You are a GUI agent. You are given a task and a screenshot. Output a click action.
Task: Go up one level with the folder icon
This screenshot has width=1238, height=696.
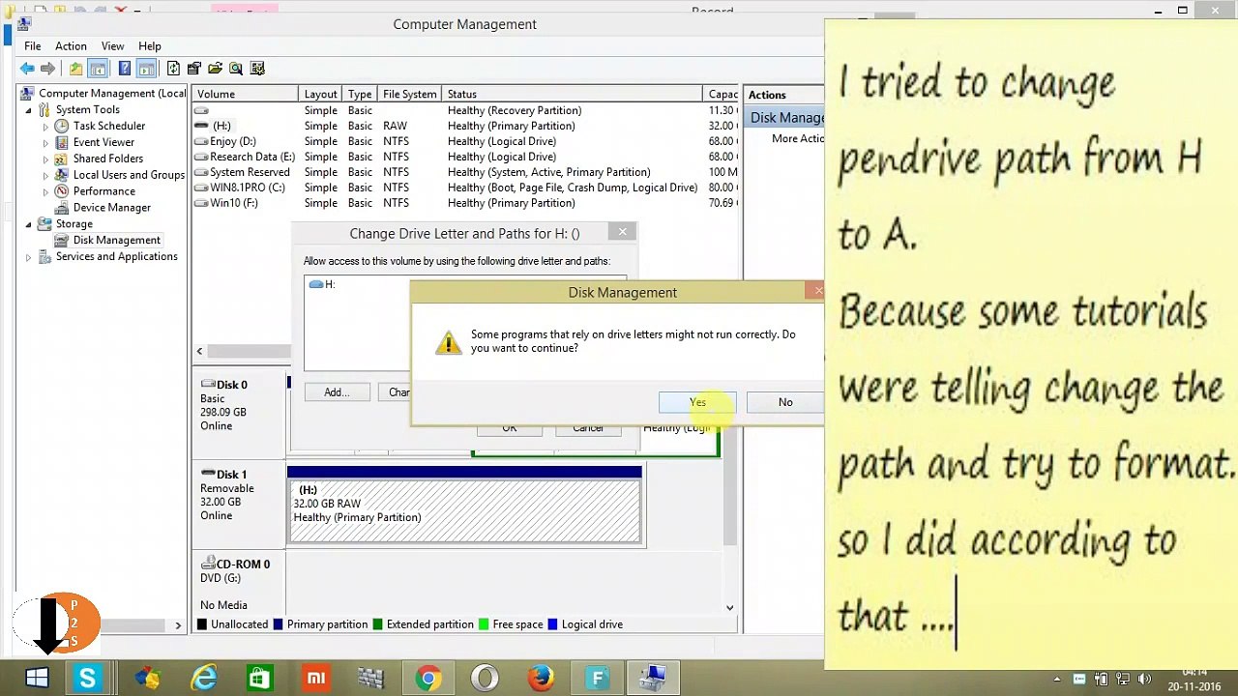pyautogui.click(x=75, y=69)
